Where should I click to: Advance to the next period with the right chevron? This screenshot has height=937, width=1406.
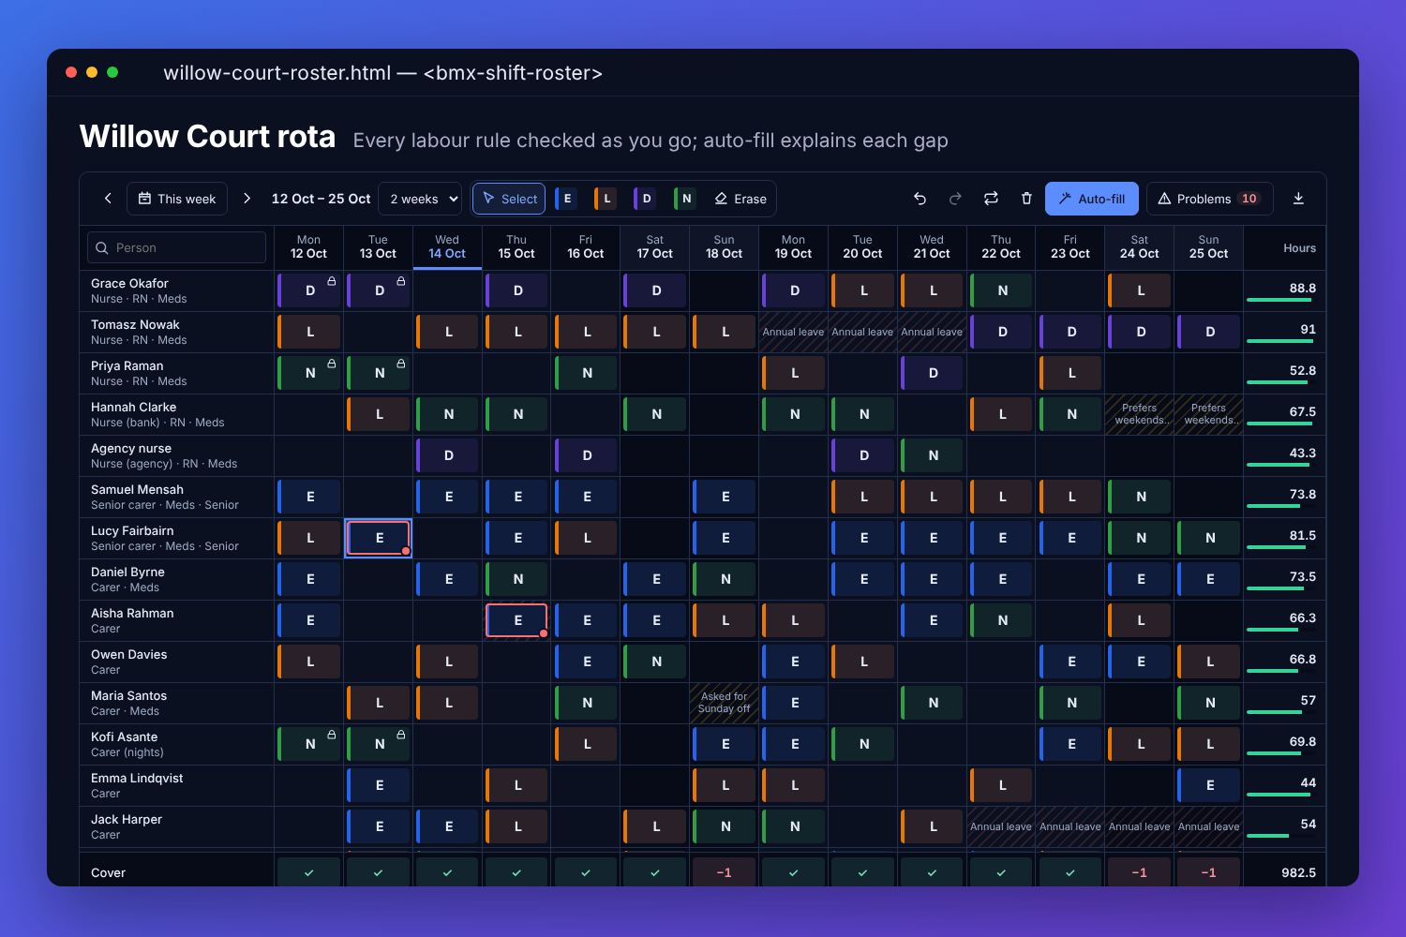pos(247,199)
